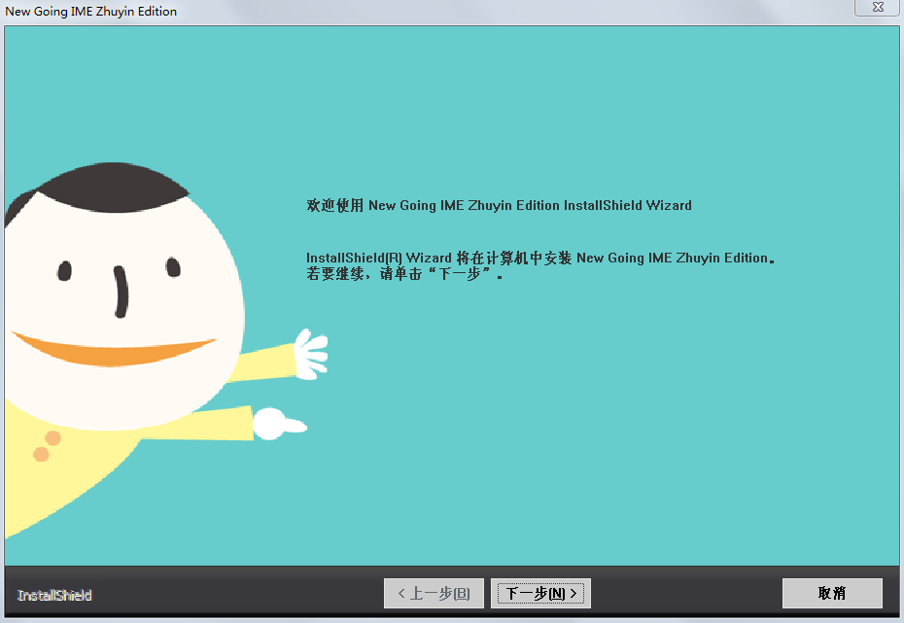
Task: Click the orange buttons on the yellow shirt
Action: pos(47,446)
